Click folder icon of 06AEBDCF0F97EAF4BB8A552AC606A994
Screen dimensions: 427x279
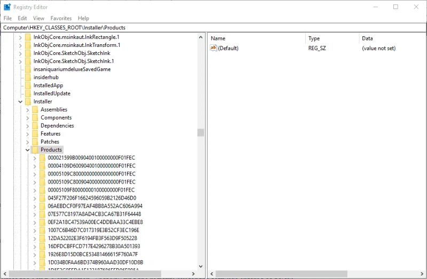point(42,206)
